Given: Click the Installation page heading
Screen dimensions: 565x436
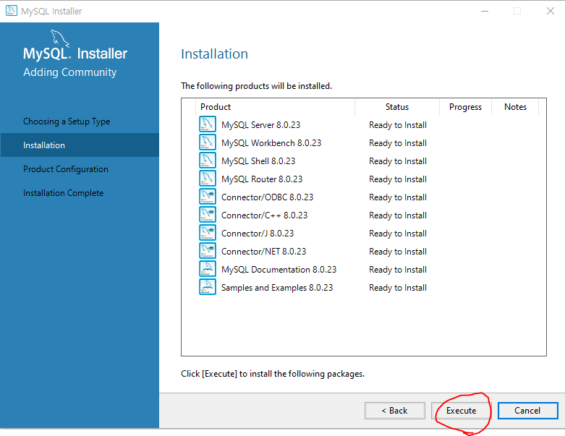Looking at the screenshot, I should [214, 54].
